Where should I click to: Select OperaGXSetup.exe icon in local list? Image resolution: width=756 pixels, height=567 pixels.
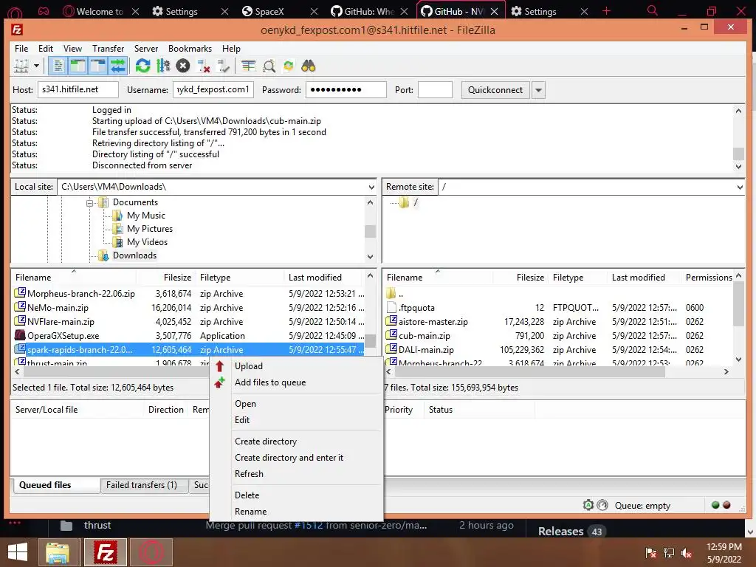[x=20, y=335]
